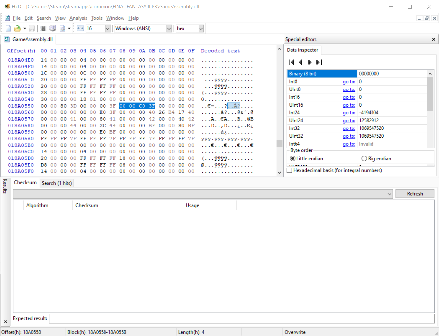Open the Windows (ANSI) charset dropdown
This screenshot has width=439, height=336.
click(x=169, y=29)
